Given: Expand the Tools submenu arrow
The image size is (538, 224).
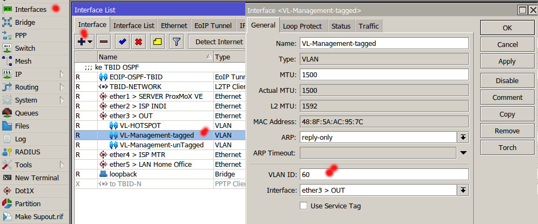Looking at the screenshot, I should (x=62, y=165).
